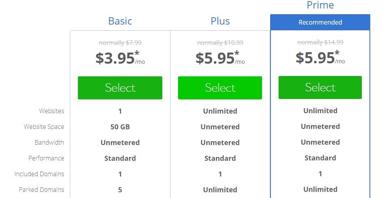Click the Performance feature label
The height and width of the screenshot is (198, 386).
coord(46,158)
